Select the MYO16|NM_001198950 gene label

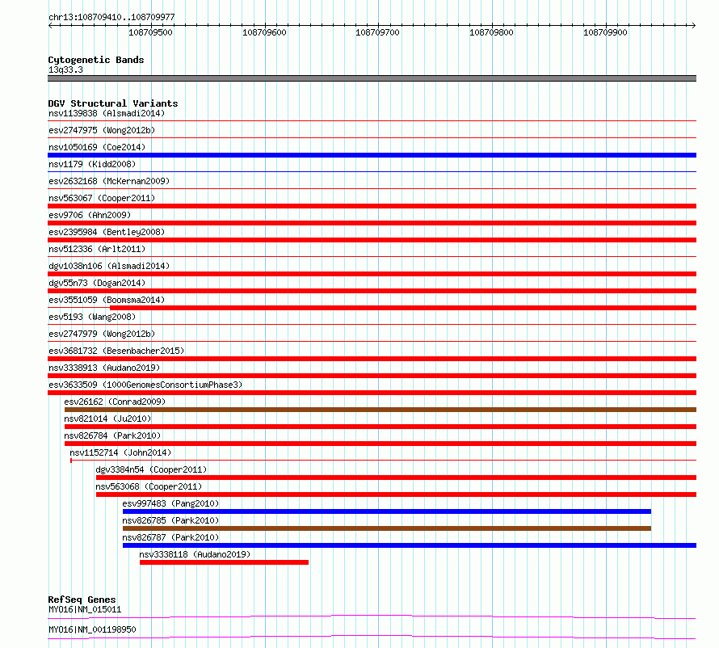tap(92, 629)
